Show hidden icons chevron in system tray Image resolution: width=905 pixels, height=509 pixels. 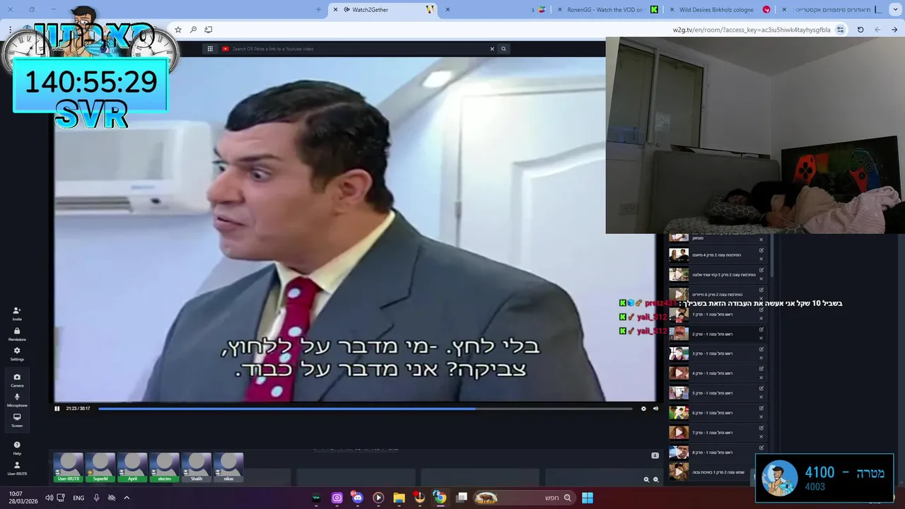tap(127, 498)
